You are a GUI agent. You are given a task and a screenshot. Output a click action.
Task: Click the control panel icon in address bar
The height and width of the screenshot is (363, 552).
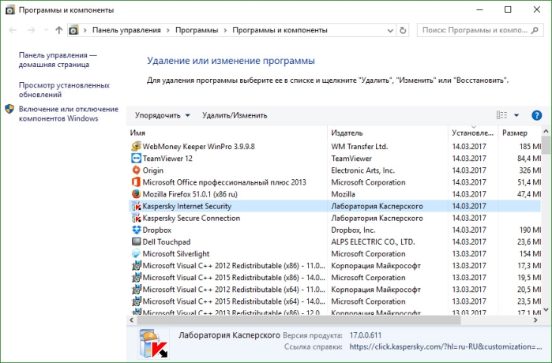73,30
